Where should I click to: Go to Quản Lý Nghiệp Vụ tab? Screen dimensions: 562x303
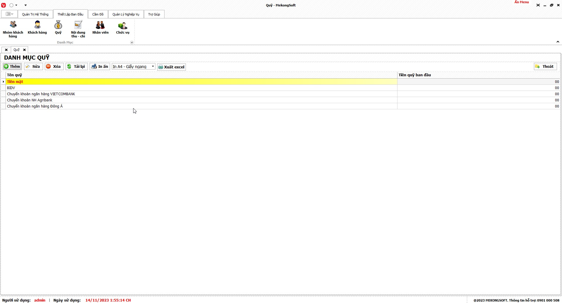126,14
